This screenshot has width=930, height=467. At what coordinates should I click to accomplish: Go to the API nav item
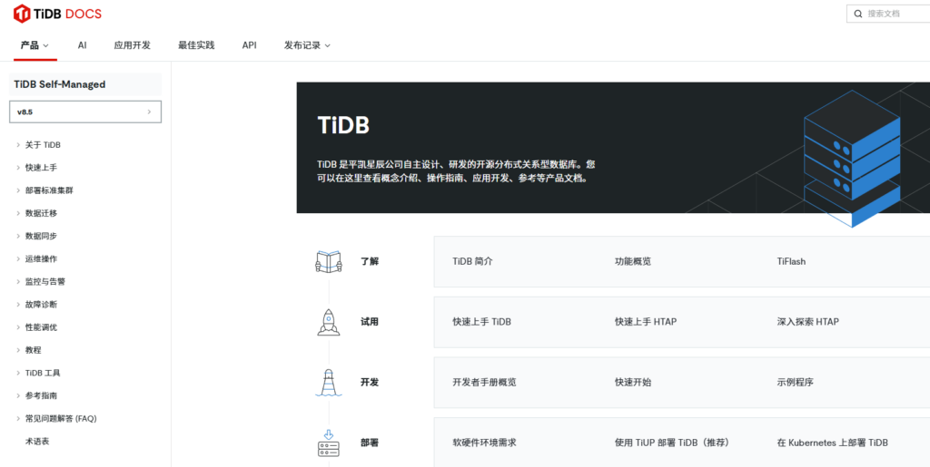(x=249, y=45)
